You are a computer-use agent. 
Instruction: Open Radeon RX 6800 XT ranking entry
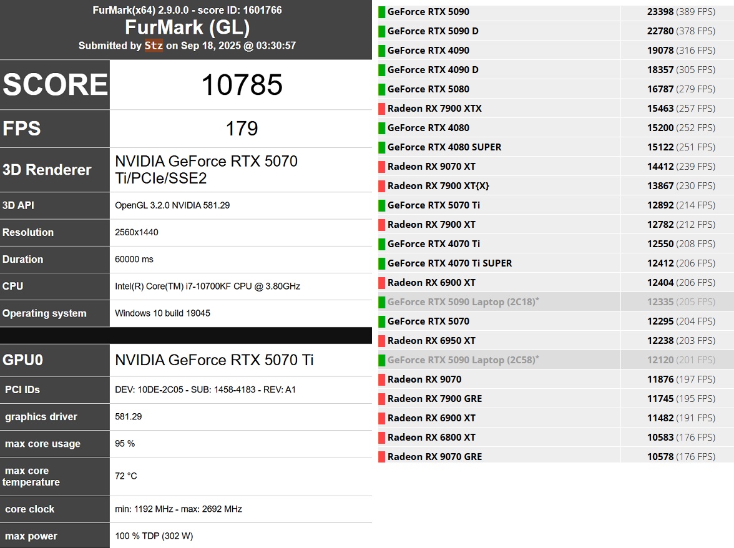click(x=432, y=438)
